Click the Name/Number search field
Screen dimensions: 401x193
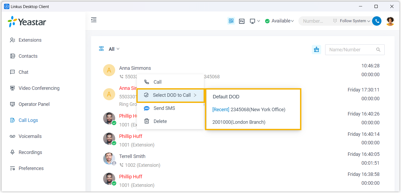pyautogui.click(x=355, y=50)
